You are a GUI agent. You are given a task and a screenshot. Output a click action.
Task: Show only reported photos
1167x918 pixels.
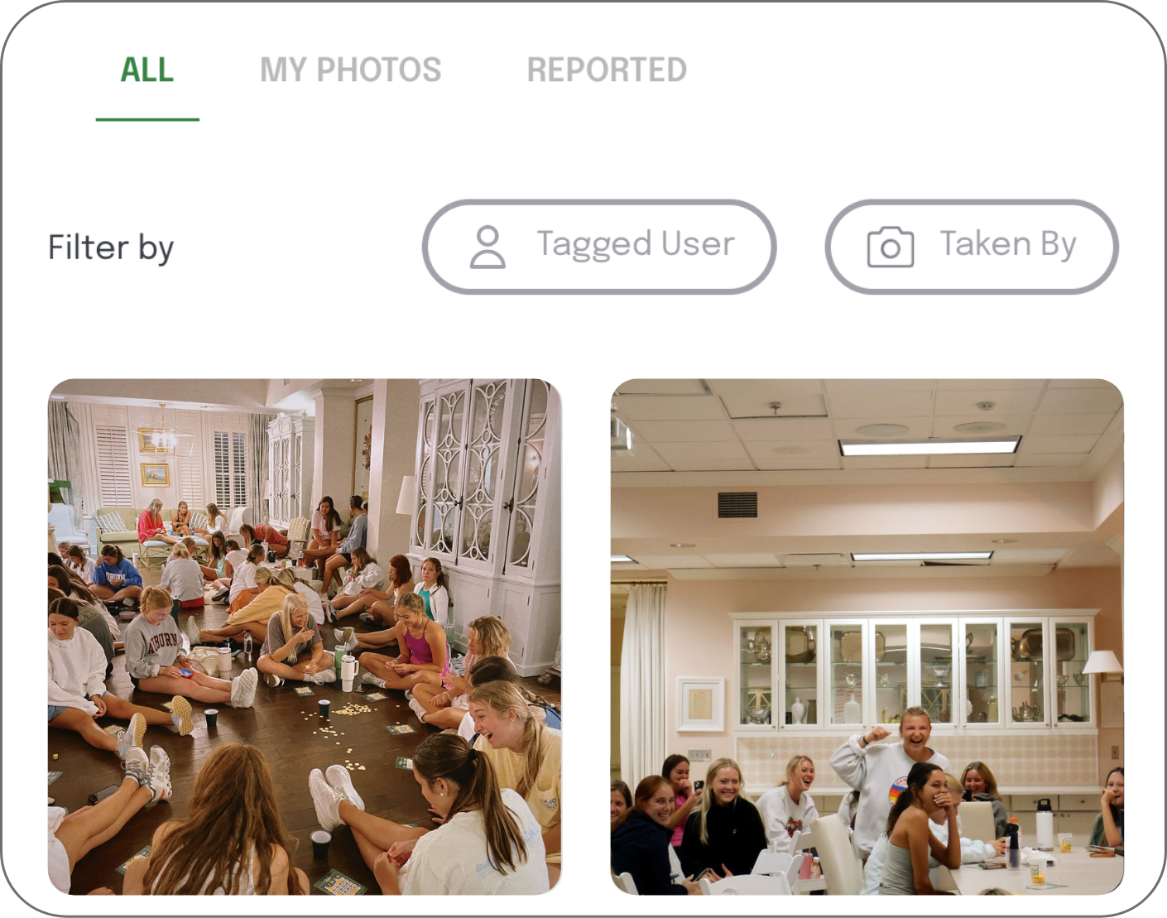coord(607,70)
